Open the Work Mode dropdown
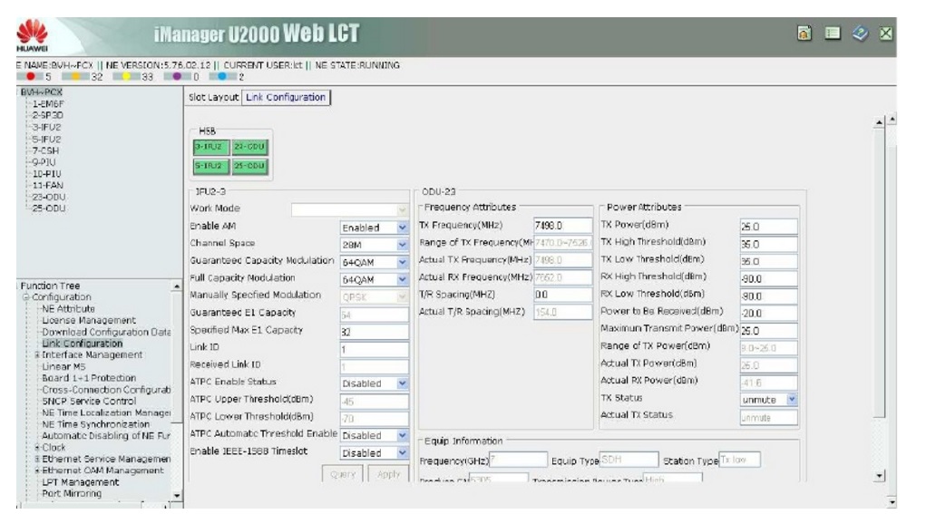 click(x=403, y=209)
